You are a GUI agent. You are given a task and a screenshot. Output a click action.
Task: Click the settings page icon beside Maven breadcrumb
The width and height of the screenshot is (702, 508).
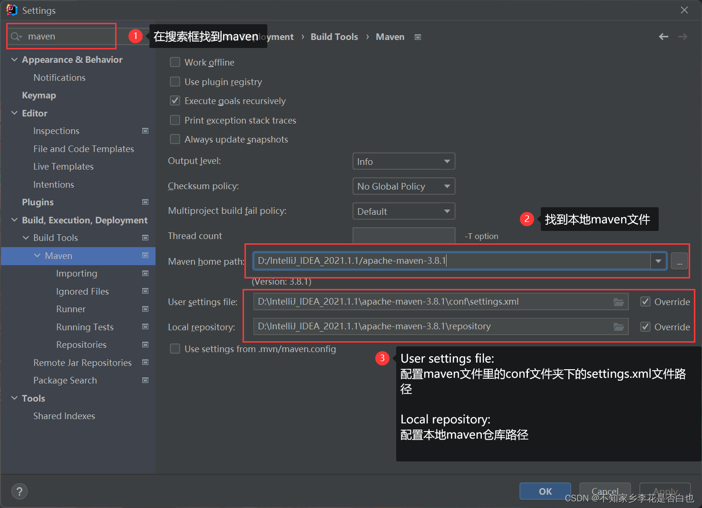pos(418,37)
